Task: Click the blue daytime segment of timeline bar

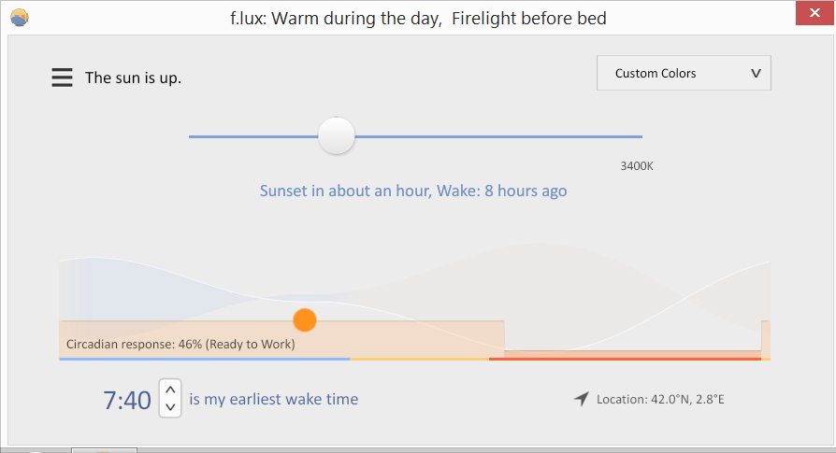Action: [204, 360]
